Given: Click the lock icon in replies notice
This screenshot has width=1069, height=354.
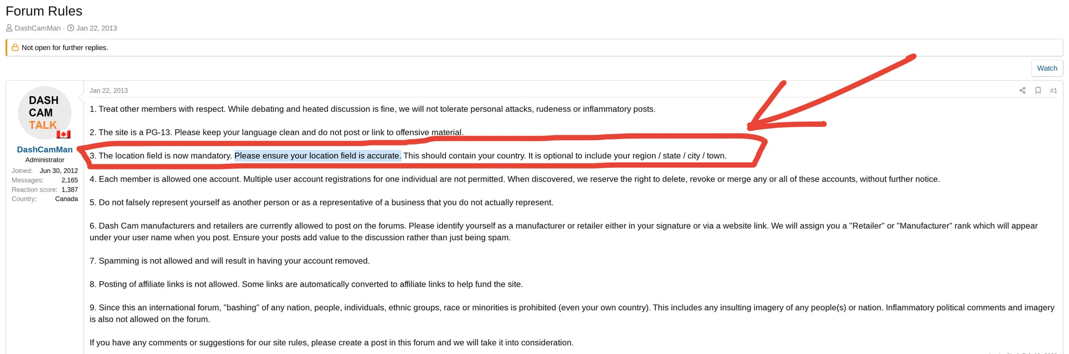Looking at the screenshot, I should [16, 48].
